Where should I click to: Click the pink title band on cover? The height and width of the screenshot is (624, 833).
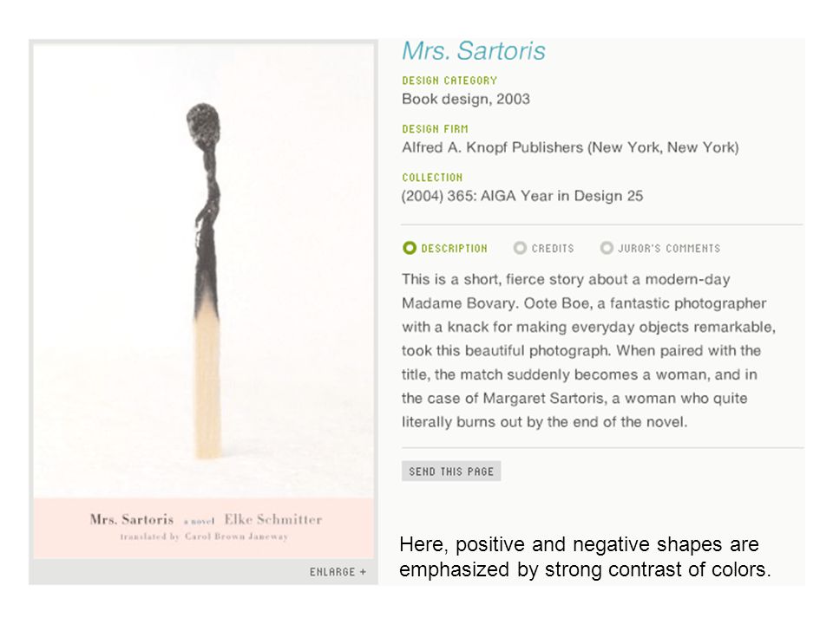203,528
